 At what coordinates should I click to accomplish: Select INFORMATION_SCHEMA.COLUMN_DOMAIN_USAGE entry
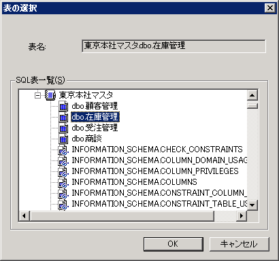point(159,160)
